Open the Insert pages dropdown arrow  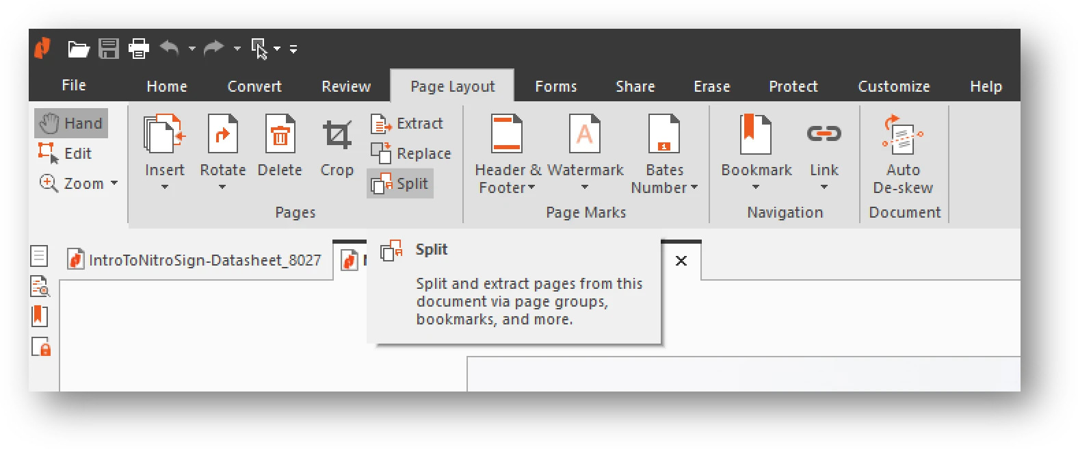pos(165,187)
